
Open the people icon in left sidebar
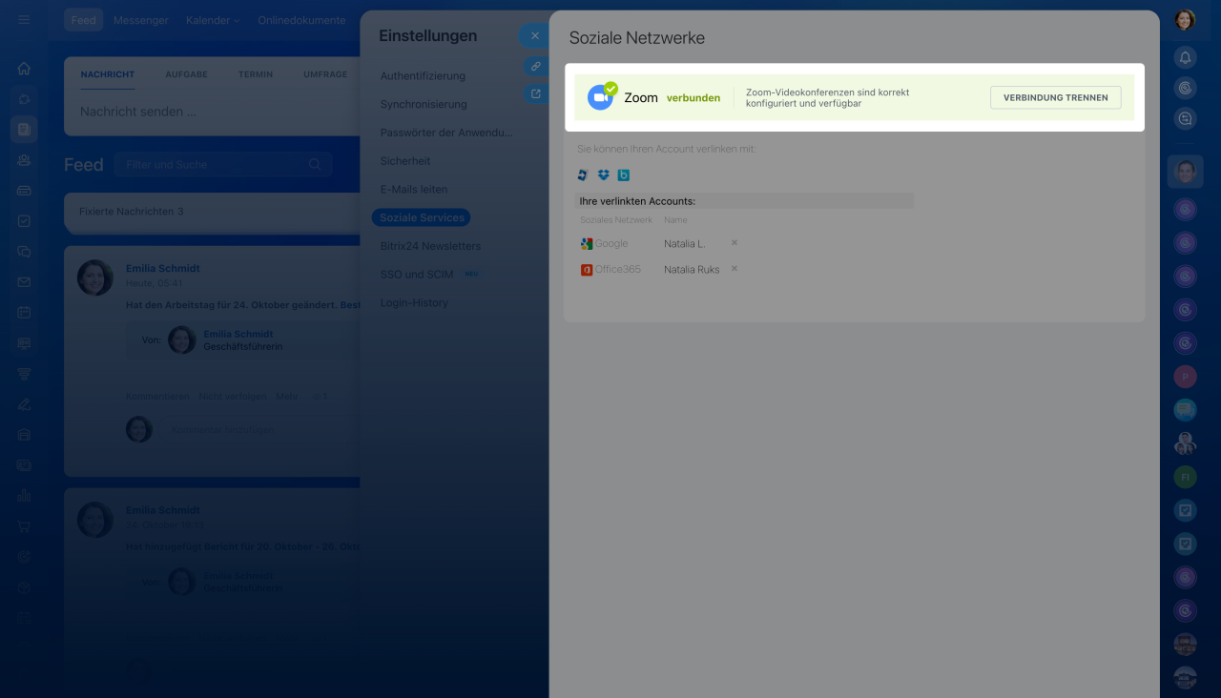tap(24, 160)
